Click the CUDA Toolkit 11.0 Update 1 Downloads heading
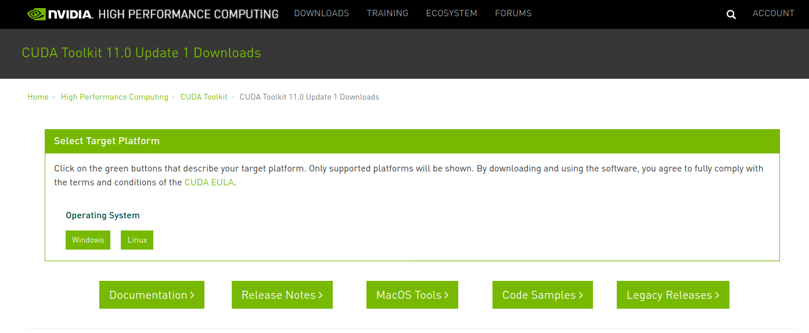This screenshot has height=333, width=809. coord(141,53)
